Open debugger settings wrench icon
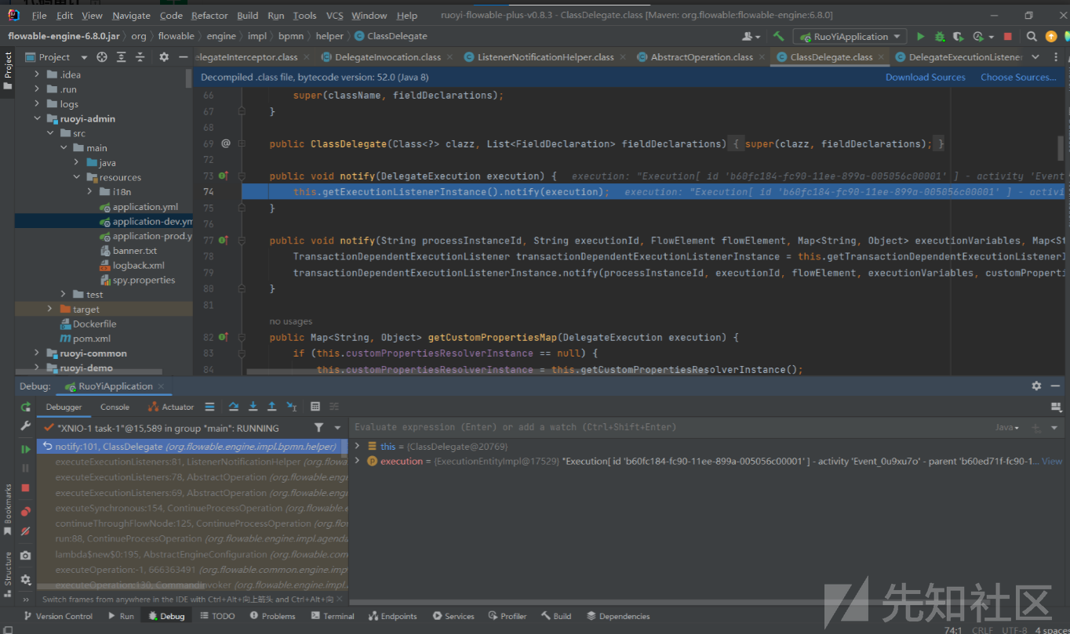Image resolution: width=1070 pixels, height=634 pixels. pos(26,426)
